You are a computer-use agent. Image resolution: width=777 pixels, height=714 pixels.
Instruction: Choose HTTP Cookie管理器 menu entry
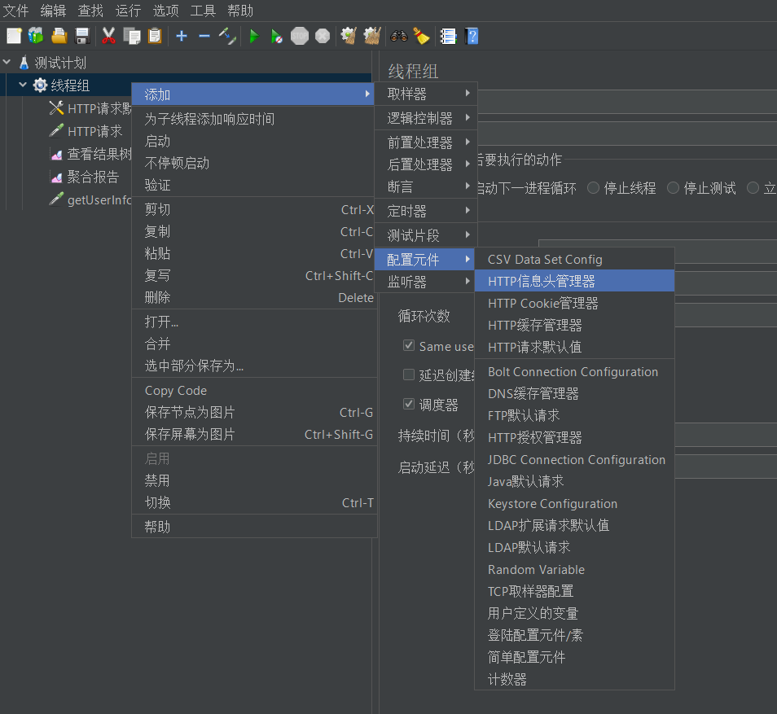pos(574,303)
